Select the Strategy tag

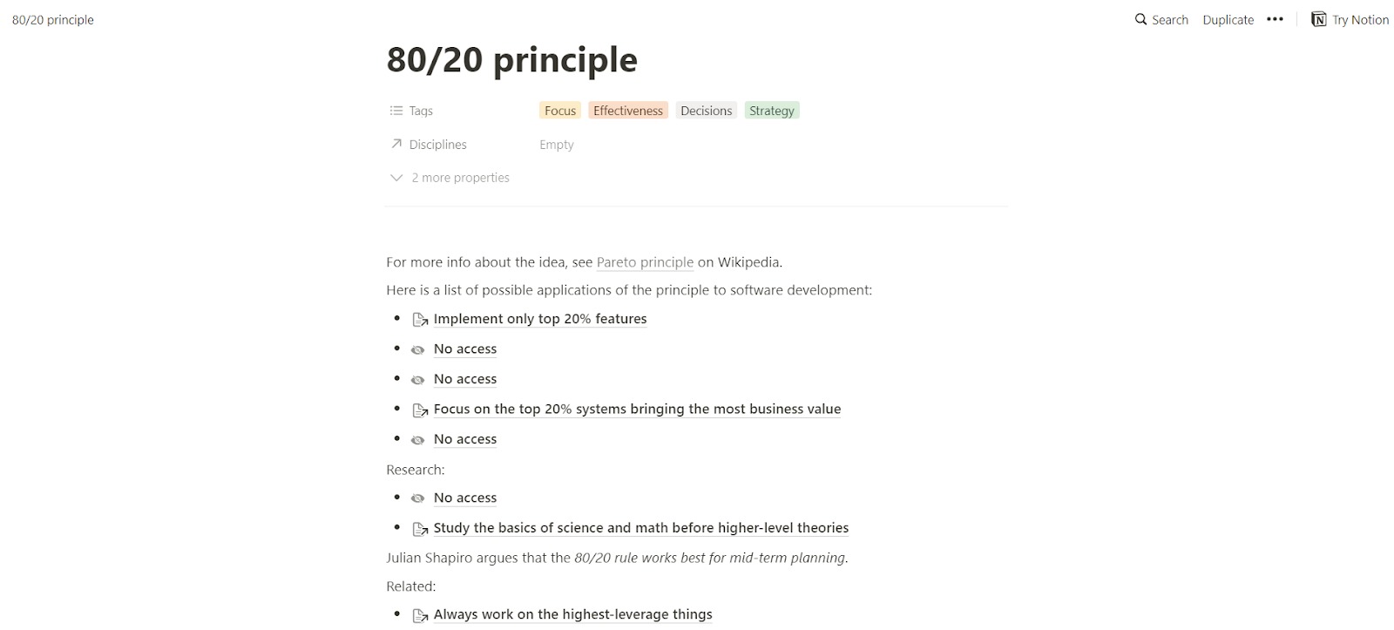point(771,111)
